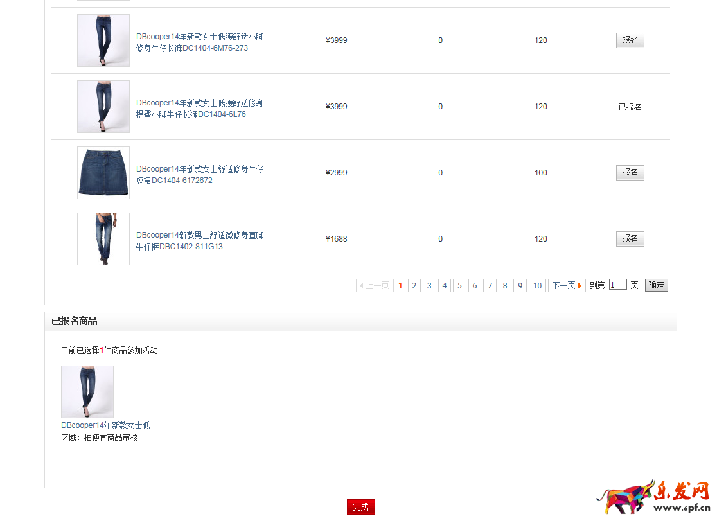Open the men's straight jeans thumbnail
Screen dimensions: 717x521
(103, 239)
